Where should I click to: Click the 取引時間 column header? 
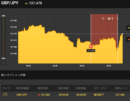coord(63,88)
